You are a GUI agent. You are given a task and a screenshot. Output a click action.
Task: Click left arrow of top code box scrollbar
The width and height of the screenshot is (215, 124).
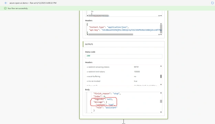coord(87,15)
